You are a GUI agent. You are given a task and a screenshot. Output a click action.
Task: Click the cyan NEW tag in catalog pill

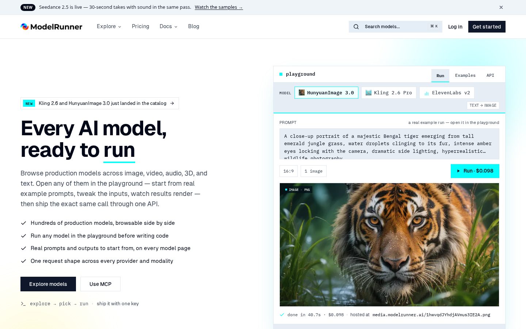(x=29, y=103)
